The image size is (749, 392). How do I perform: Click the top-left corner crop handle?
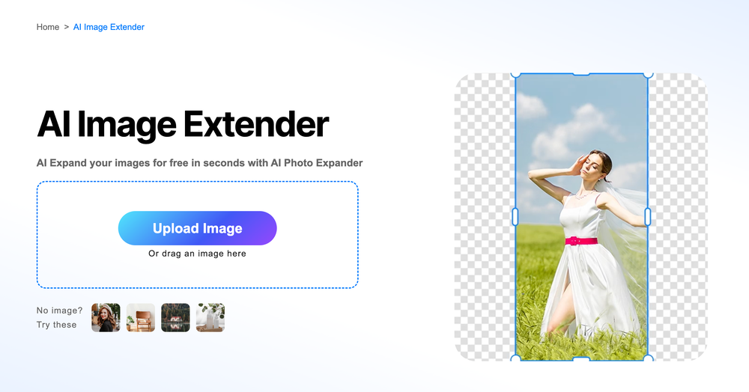point(515,74)
